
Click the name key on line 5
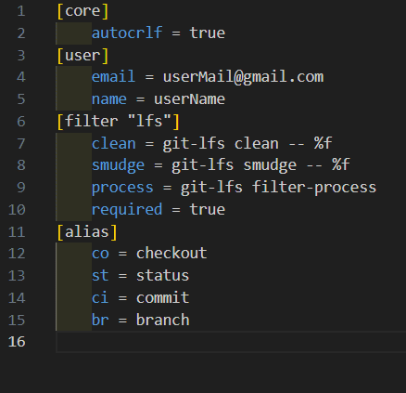tap(109, 99)
